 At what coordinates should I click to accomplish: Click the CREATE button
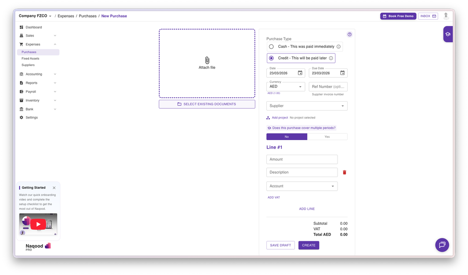308,245
